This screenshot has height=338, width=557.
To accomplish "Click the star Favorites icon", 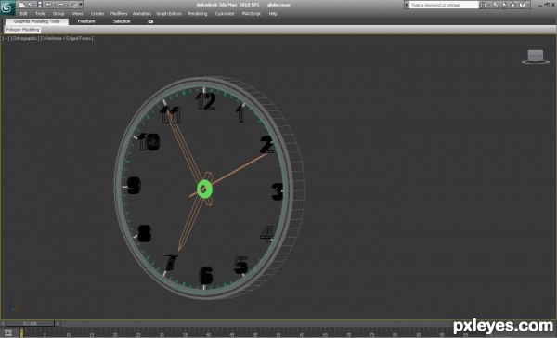I will click(513, 5).
